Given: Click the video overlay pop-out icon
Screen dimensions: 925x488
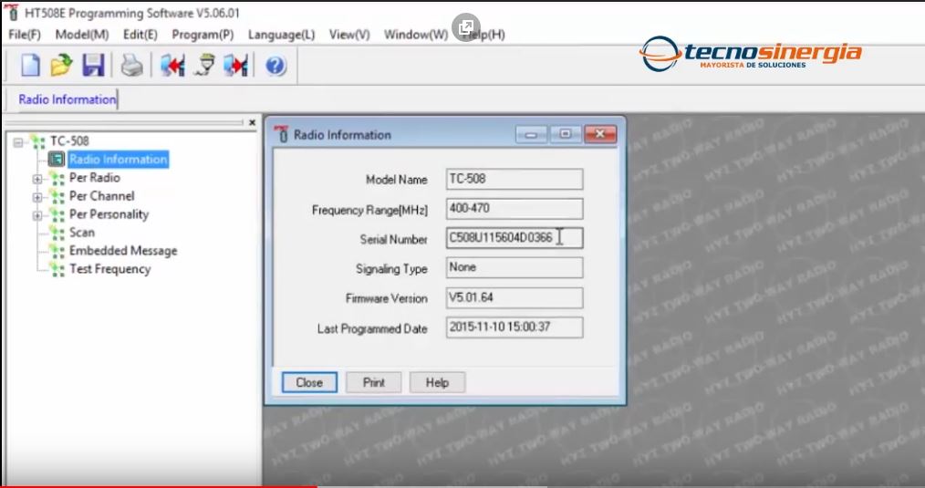Looking at the screenshot, I should [x=466, y=26].
